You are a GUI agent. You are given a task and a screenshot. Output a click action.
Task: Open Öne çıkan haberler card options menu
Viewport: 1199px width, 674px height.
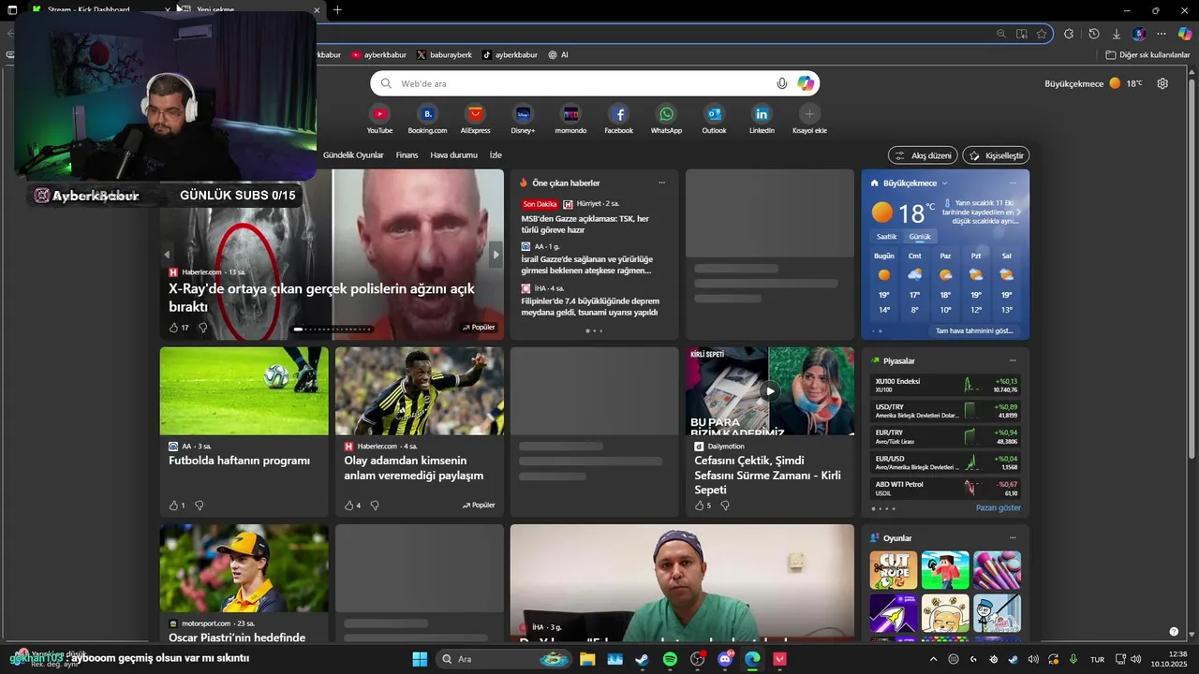click(x=661, y=183)
